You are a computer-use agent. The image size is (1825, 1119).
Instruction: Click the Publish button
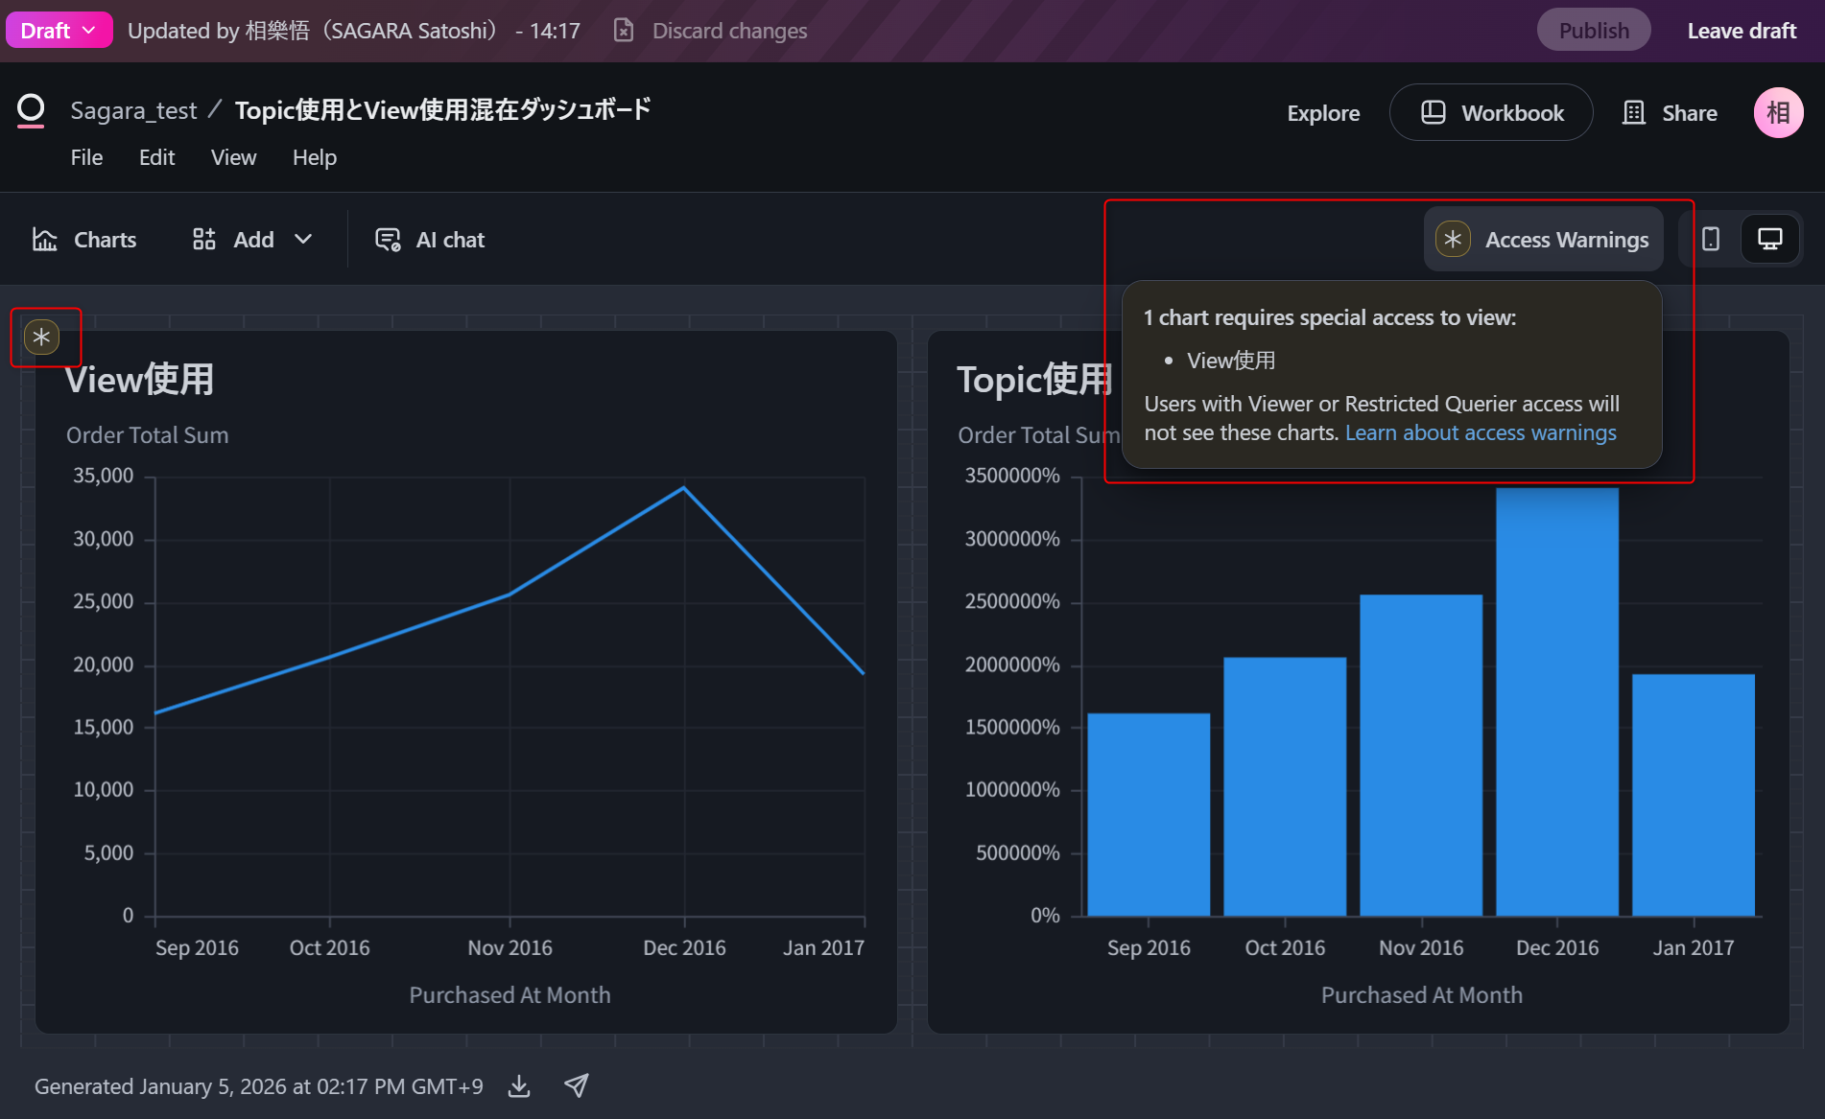pyautogui.click(x=1593, y=31)
